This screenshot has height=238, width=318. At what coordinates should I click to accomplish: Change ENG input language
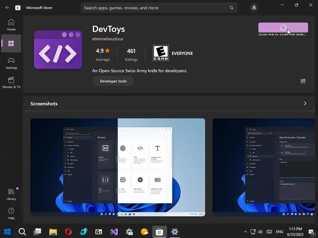click(x=279, y=232)
